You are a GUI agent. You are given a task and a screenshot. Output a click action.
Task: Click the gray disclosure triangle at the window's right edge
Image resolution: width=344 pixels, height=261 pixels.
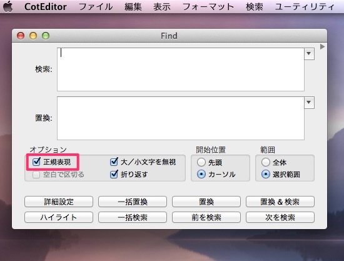click(322, 46)
